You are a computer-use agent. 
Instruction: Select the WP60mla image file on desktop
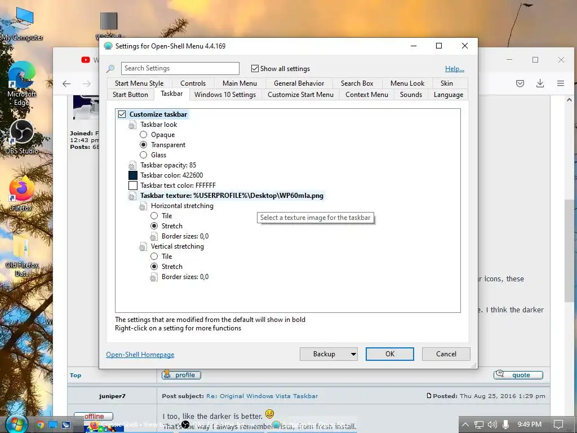[109, 24]
